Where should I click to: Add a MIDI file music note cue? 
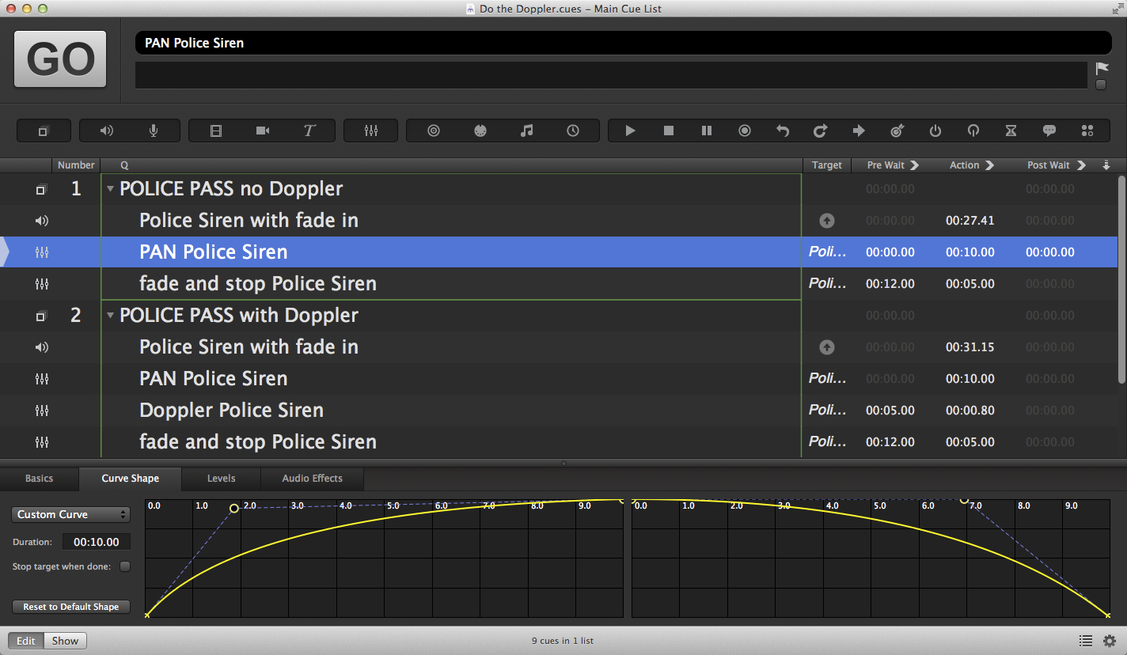click(526, 131)
